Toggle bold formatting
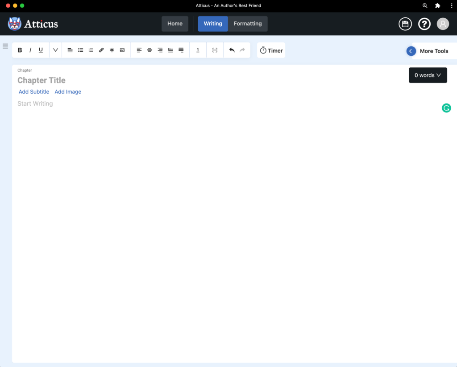 point(20,50)
